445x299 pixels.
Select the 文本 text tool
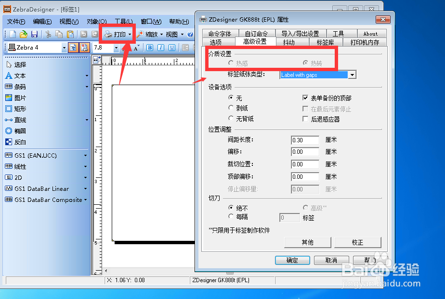pyautogui.click(x=15, y=75)
